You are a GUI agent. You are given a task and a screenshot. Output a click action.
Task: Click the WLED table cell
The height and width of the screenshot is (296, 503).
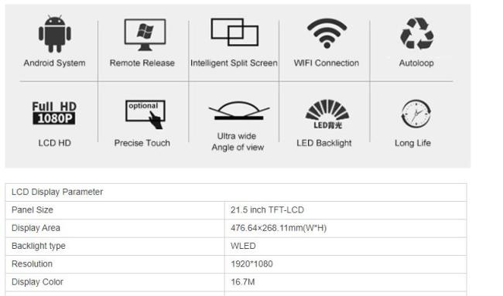pyautogui.click(x=345, y=247)
